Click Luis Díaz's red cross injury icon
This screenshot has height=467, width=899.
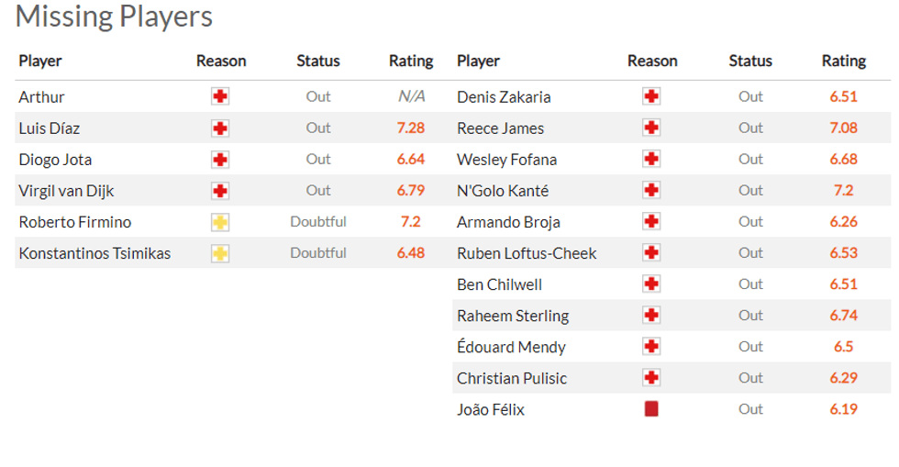[220, 128]
